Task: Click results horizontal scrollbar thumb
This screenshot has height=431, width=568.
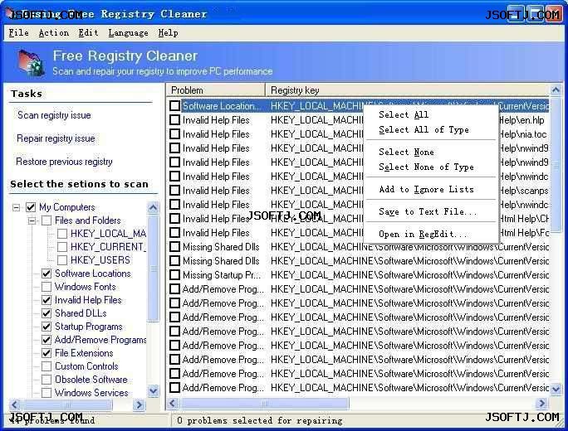Action: pos(264,403)
